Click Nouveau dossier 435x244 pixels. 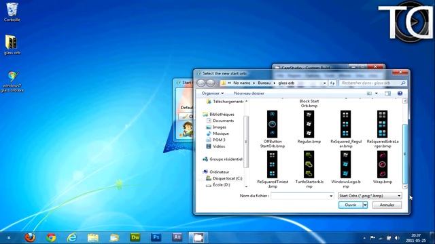tap(249, 94)
